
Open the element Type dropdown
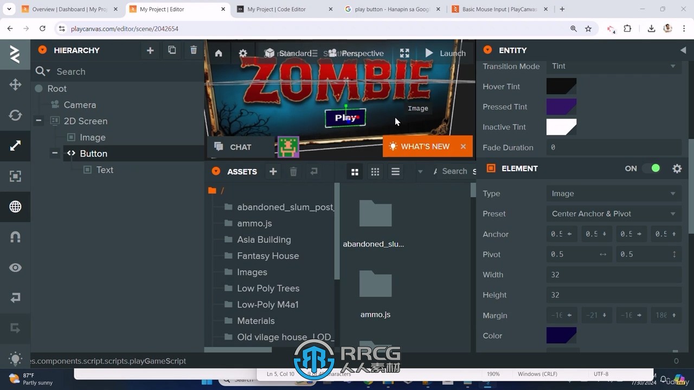click(x=614, y=193)
